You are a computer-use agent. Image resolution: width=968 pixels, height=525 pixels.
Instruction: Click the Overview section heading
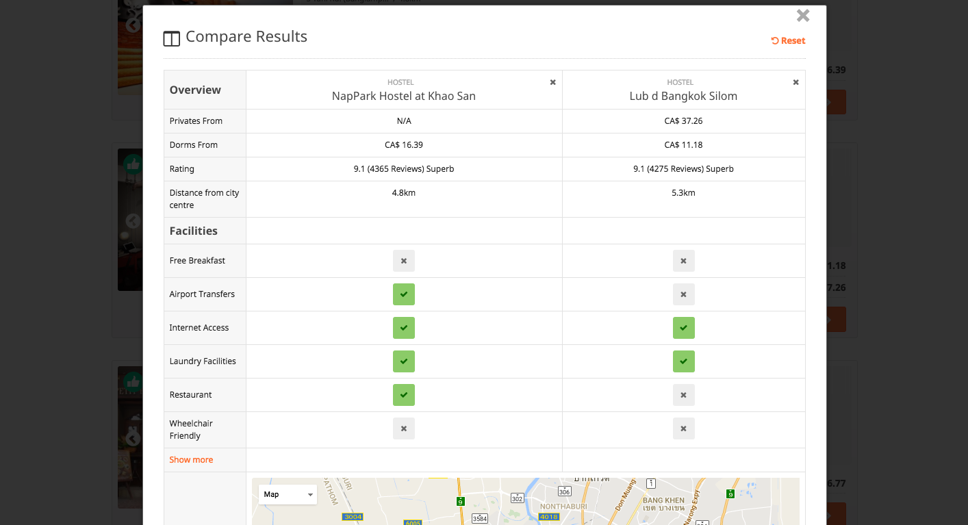(195, 90)
